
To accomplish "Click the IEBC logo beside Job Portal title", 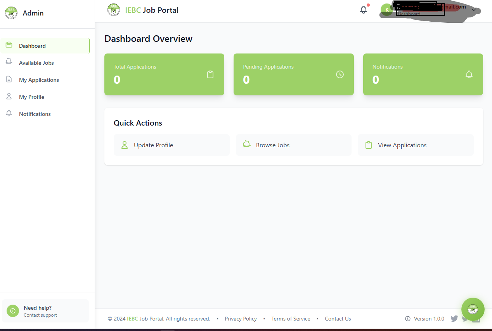I will point(114,10).
